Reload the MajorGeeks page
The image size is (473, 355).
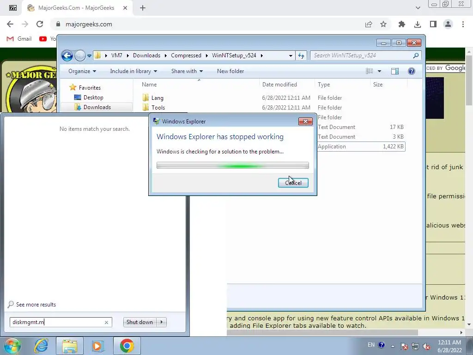click(40, 24)
